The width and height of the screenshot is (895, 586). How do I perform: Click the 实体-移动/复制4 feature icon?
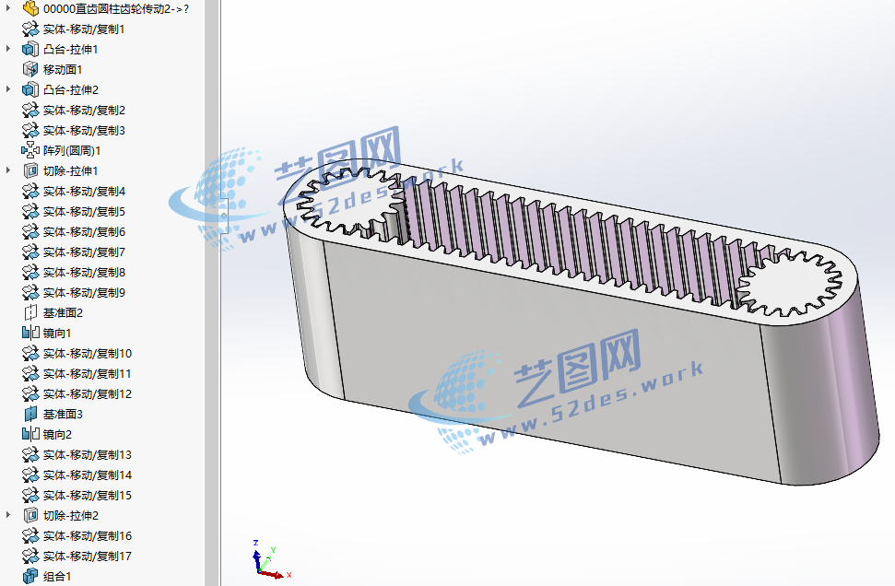coord(30,191)
